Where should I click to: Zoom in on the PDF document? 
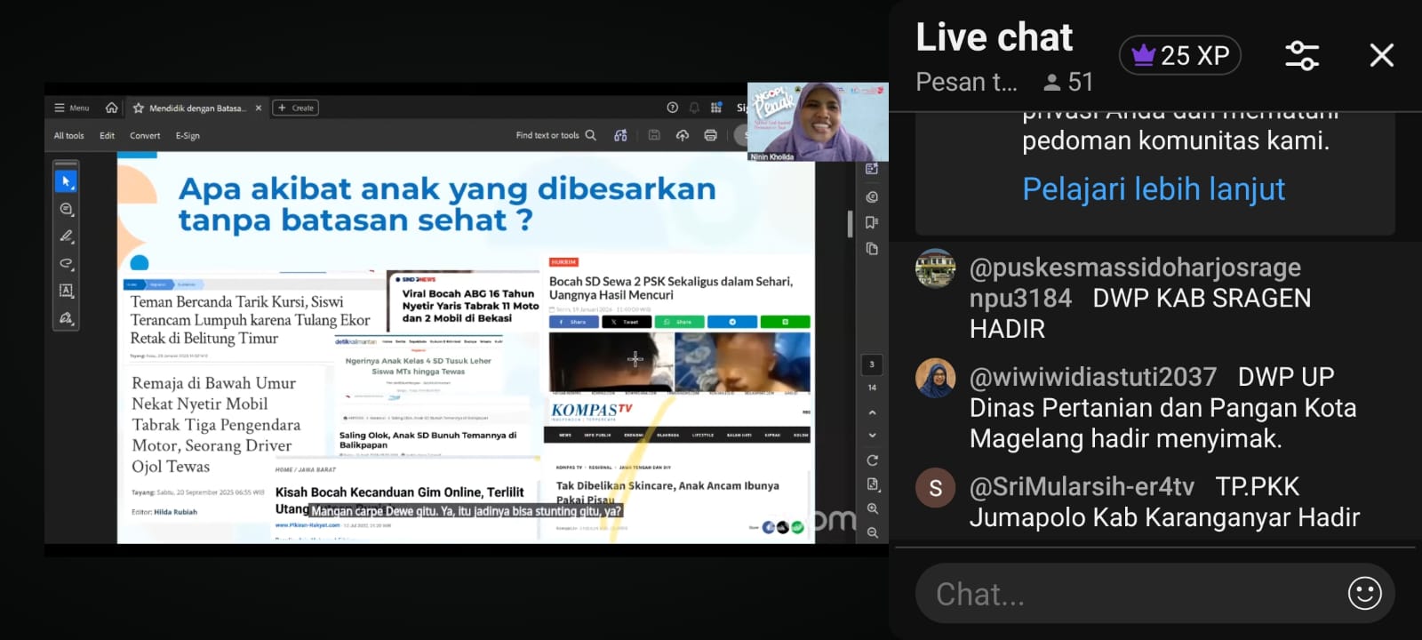tap(872, 508)
